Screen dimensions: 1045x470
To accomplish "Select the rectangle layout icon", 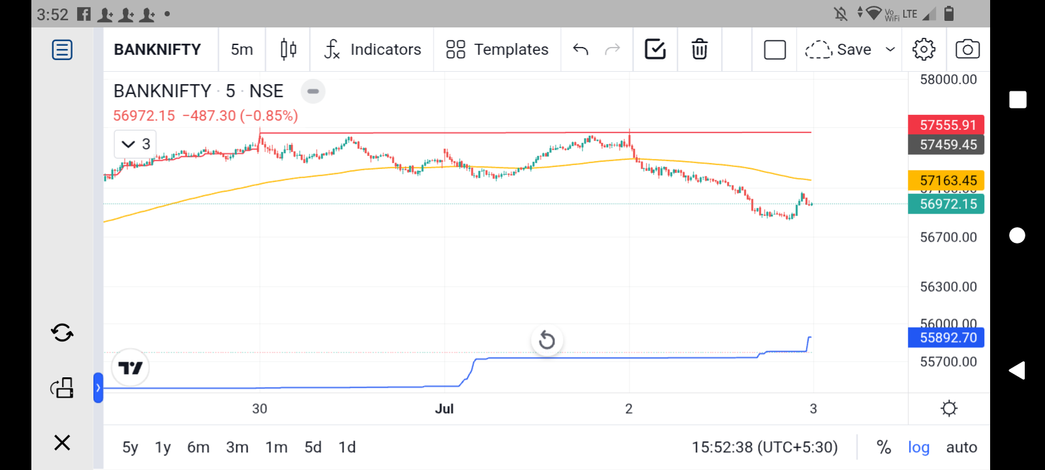I will [775, 50].
